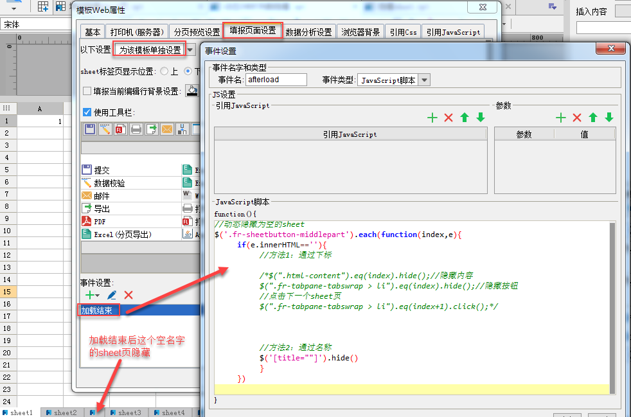Select PDF item in tool list

130,222
